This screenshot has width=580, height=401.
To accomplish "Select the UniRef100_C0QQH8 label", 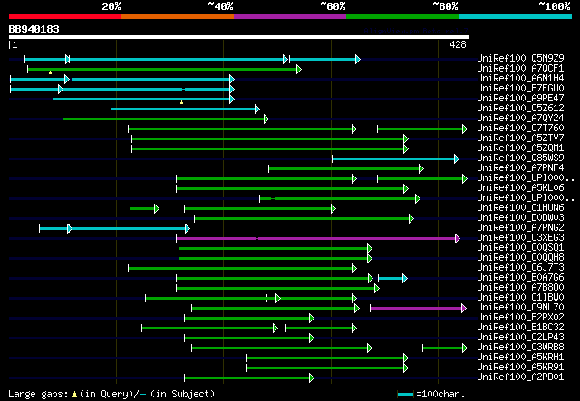I will [x=520, y=258].
